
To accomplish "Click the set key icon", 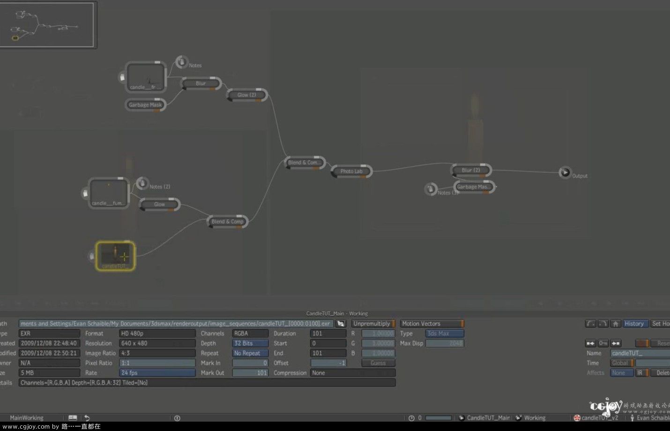I will tap(603, 343).
